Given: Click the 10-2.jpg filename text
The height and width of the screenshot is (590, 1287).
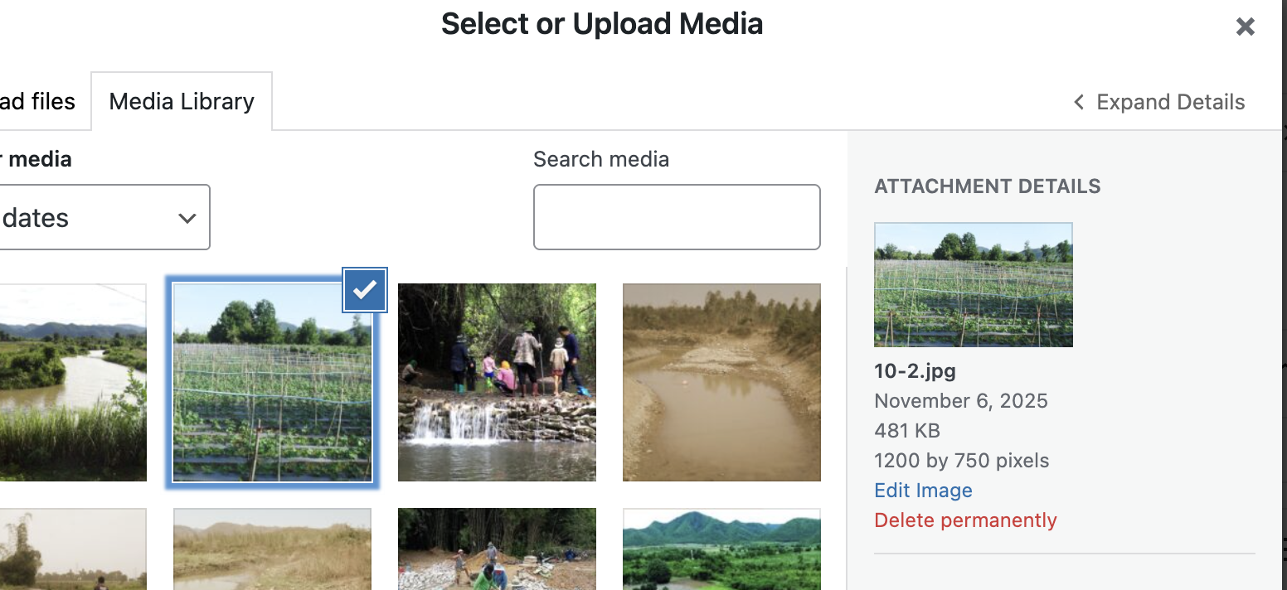Looking at the screenshot, I should 915,370.
